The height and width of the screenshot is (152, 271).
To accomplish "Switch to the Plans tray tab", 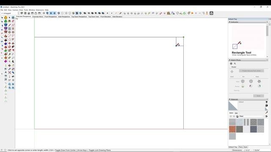I will point(241,147).
